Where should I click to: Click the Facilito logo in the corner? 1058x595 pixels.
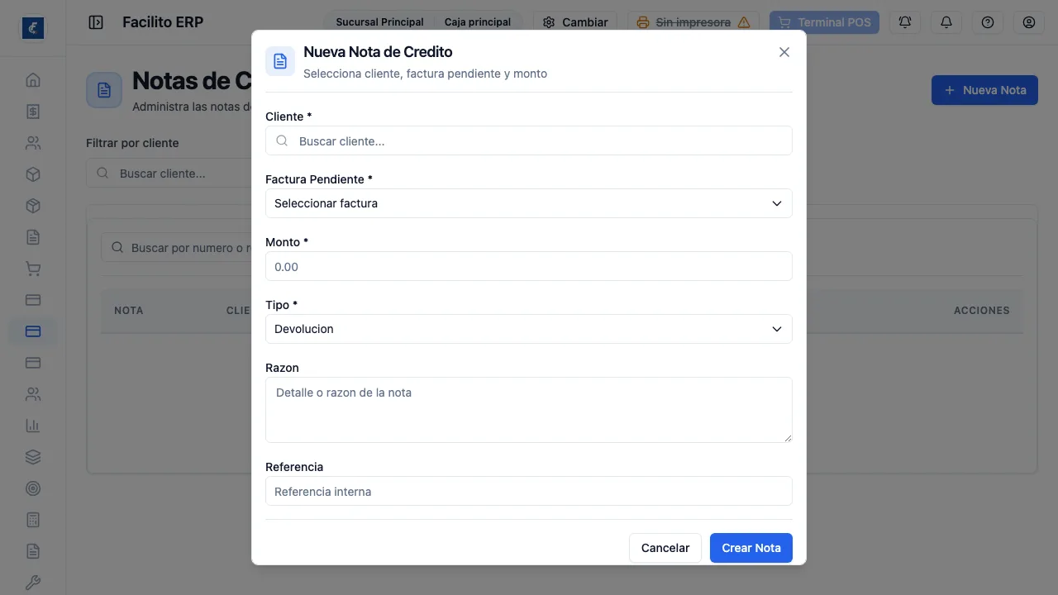tap(33, 28)
